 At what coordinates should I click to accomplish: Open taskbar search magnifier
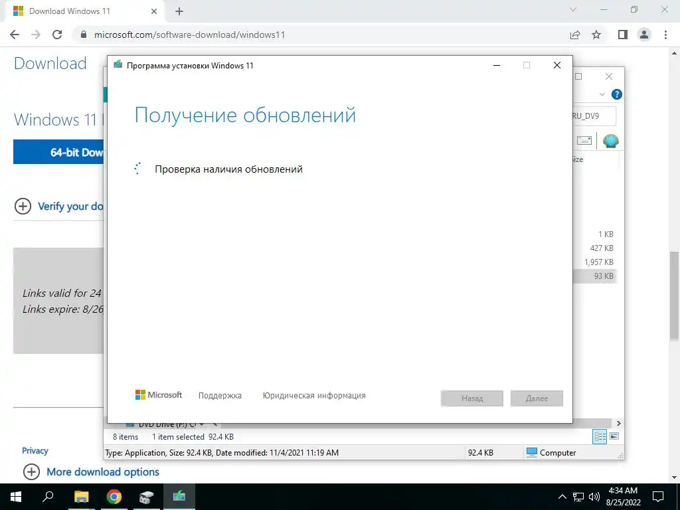(x=48, y=497)
